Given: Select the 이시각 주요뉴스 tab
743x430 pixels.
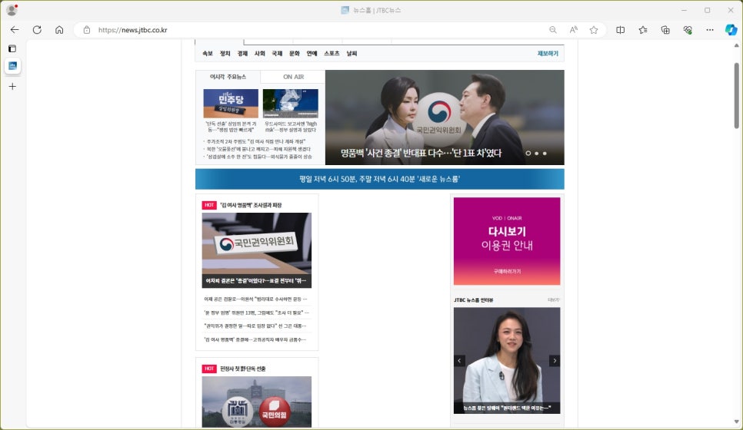Looking at the screenshot, I should click(228, 77).
